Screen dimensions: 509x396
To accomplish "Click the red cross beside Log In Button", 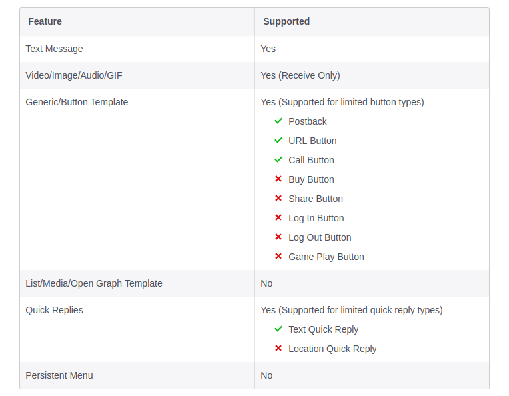I will [x=278, y=218].
